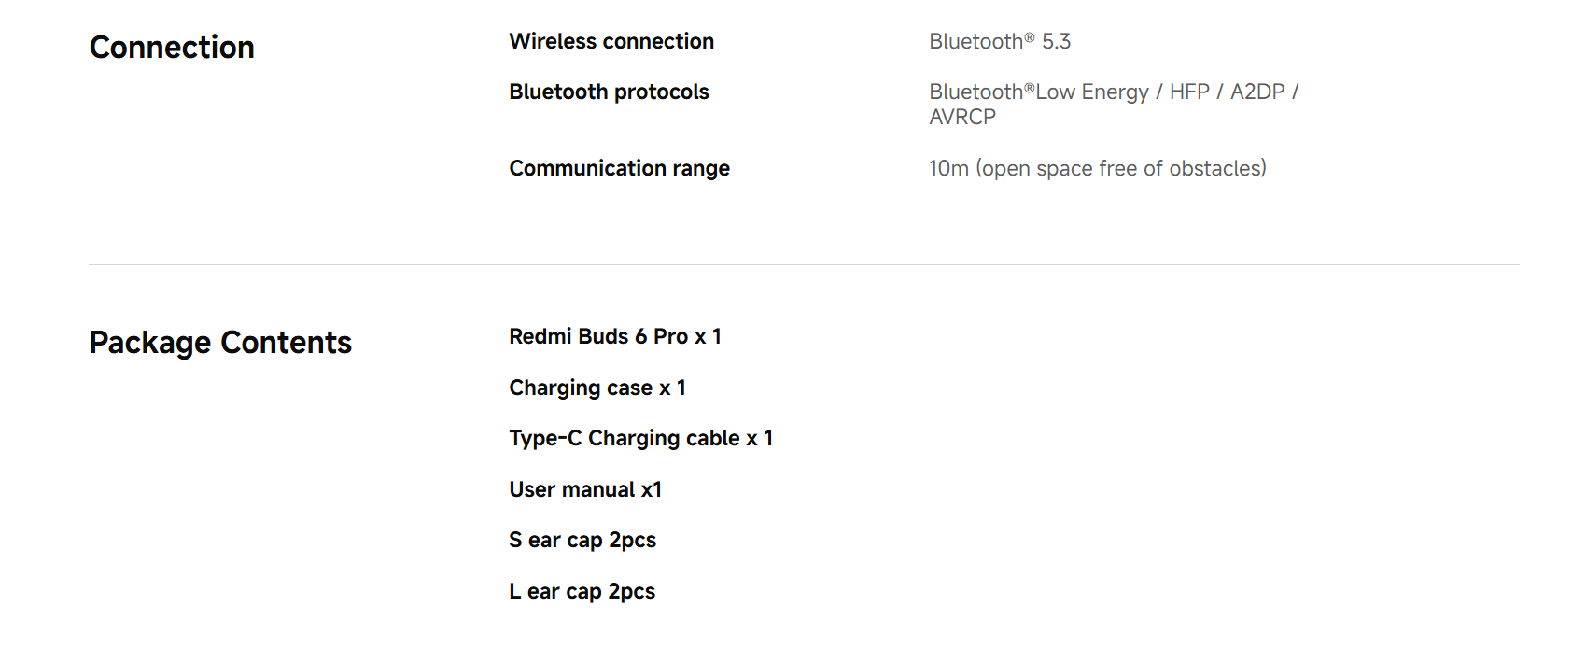Image resolution: width=1586 pixels, height=649 pixels.
Task: Click the Charging case x 1 item
Action: (597, 388)
